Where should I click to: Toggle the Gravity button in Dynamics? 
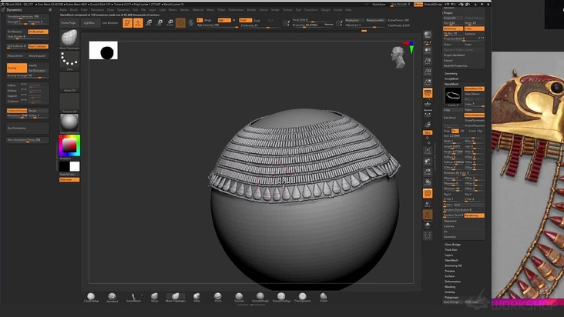click(x=17, y=68)
